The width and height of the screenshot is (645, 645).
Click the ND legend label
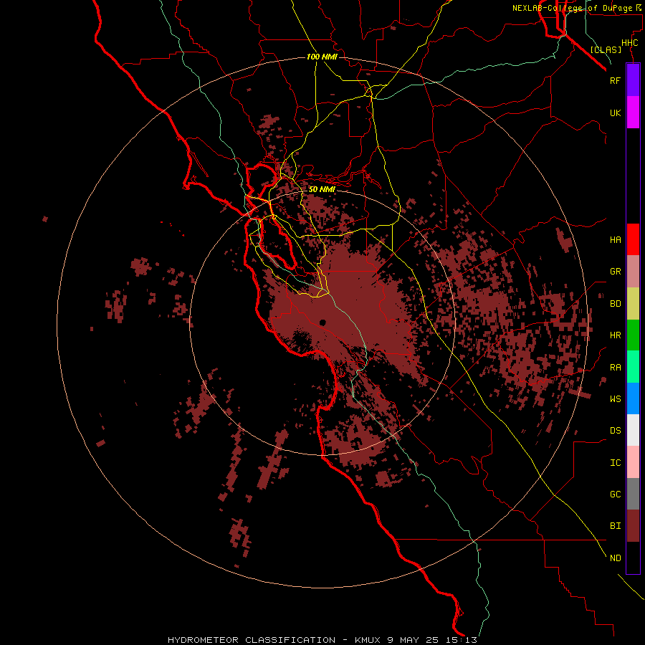(615, 558)
